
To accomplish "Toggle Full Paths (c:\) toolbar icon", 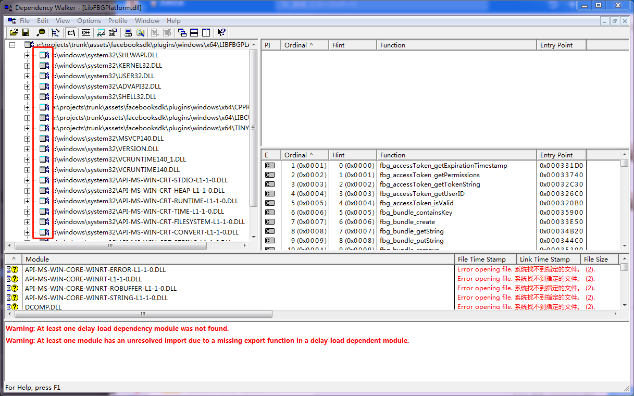I will pos(71,32).
